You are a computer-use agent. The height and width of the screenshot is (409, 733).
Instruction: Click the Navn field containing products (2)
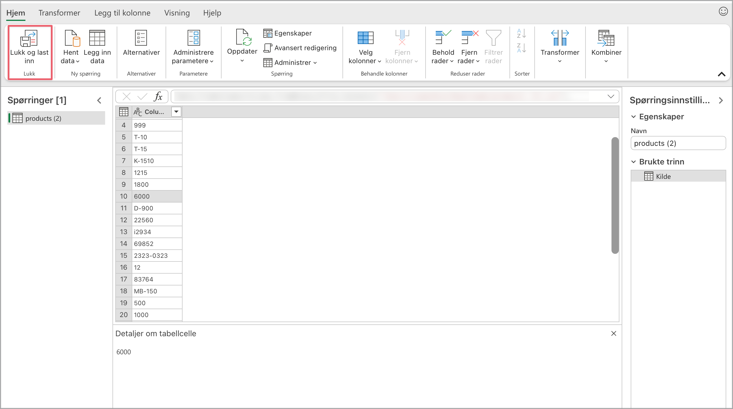[678, 143]
